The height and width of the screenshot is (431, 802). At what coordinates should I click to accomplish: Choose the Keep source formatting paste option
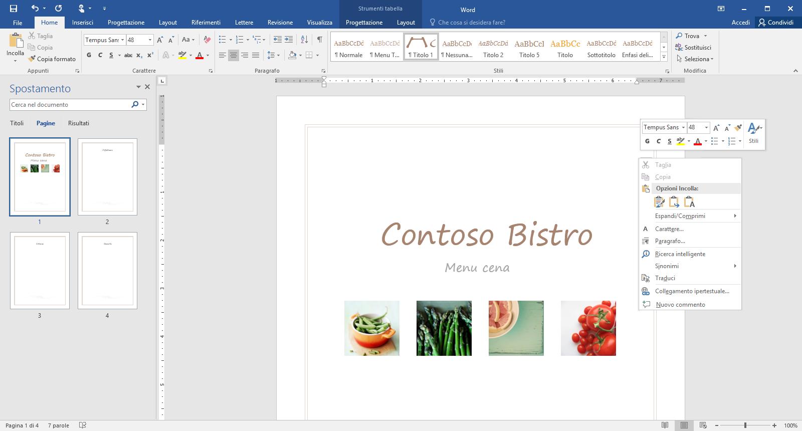coord(659,202)
